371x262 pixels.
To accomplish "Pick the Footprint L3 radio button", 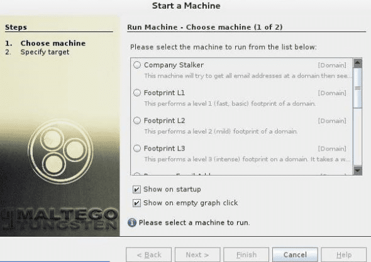I will click(137, 149).
